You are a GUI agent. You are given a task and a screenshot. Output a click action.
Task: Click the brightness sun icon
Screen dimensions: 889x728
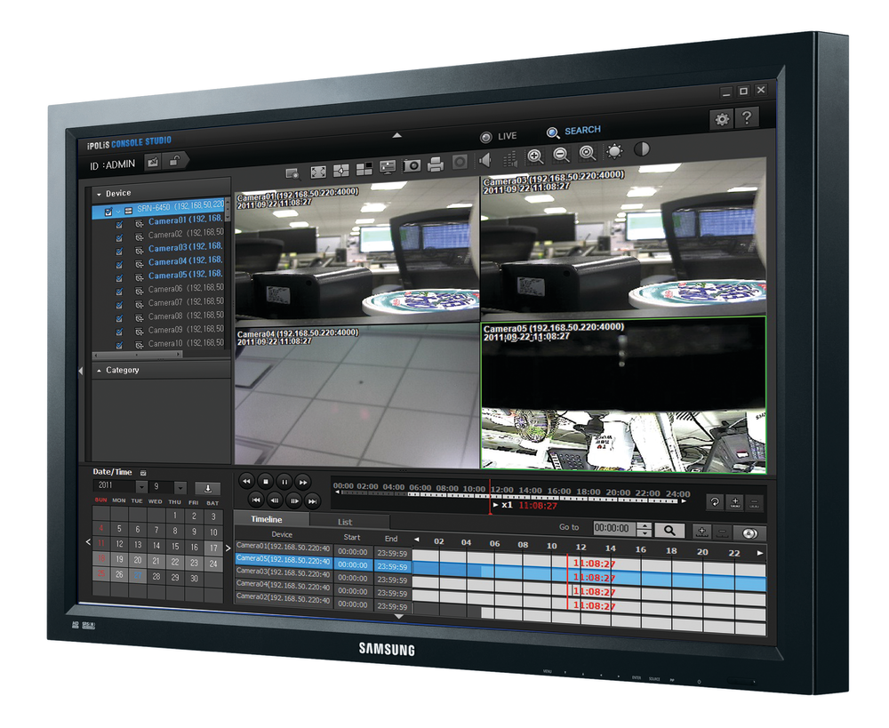(614, 151)
